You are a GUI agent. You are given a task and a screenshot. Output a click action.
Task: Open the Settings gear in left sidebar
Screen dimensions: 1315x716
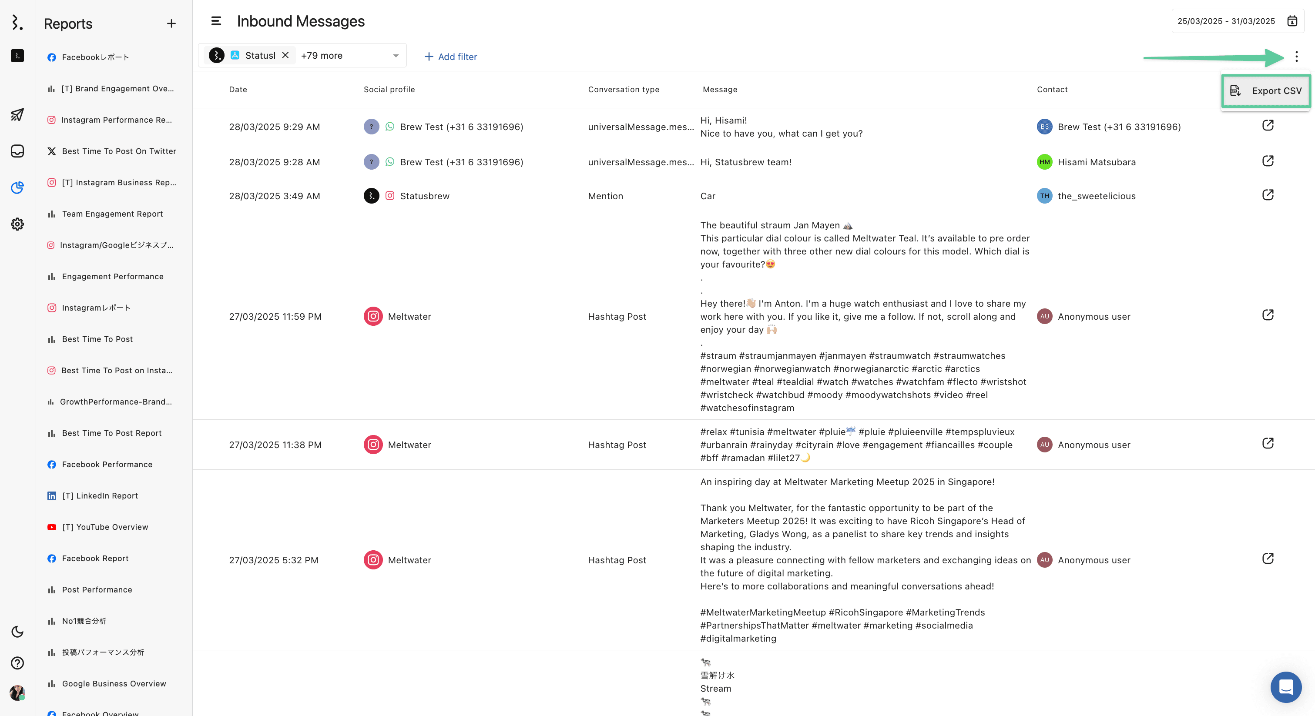[x=17, y=224]
